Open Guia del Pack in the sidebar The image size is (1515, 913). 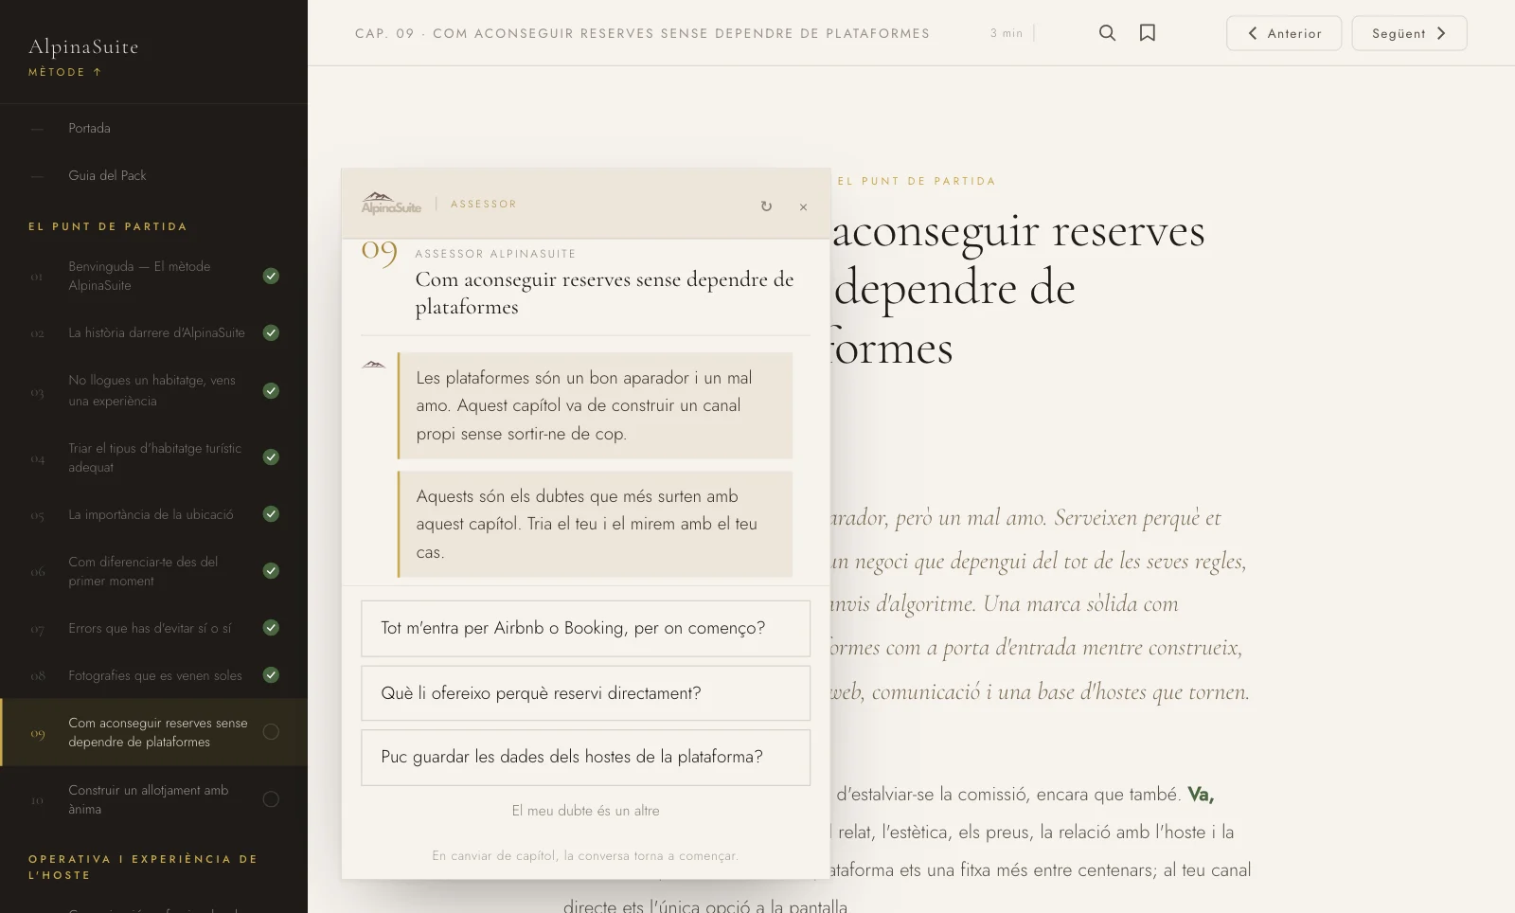click(153, 175)
